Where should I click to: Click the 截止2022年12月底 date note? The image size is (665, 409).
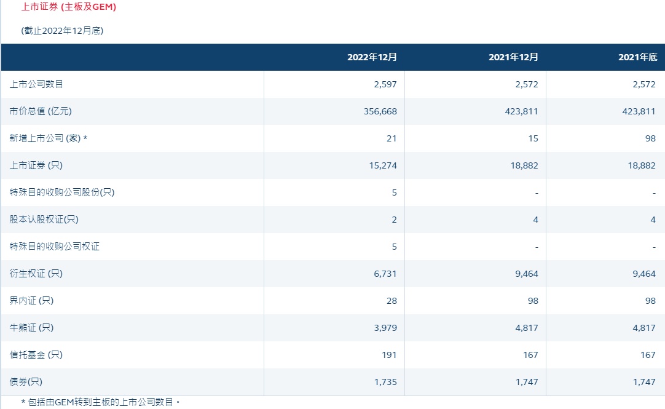[x=61, y=31]
